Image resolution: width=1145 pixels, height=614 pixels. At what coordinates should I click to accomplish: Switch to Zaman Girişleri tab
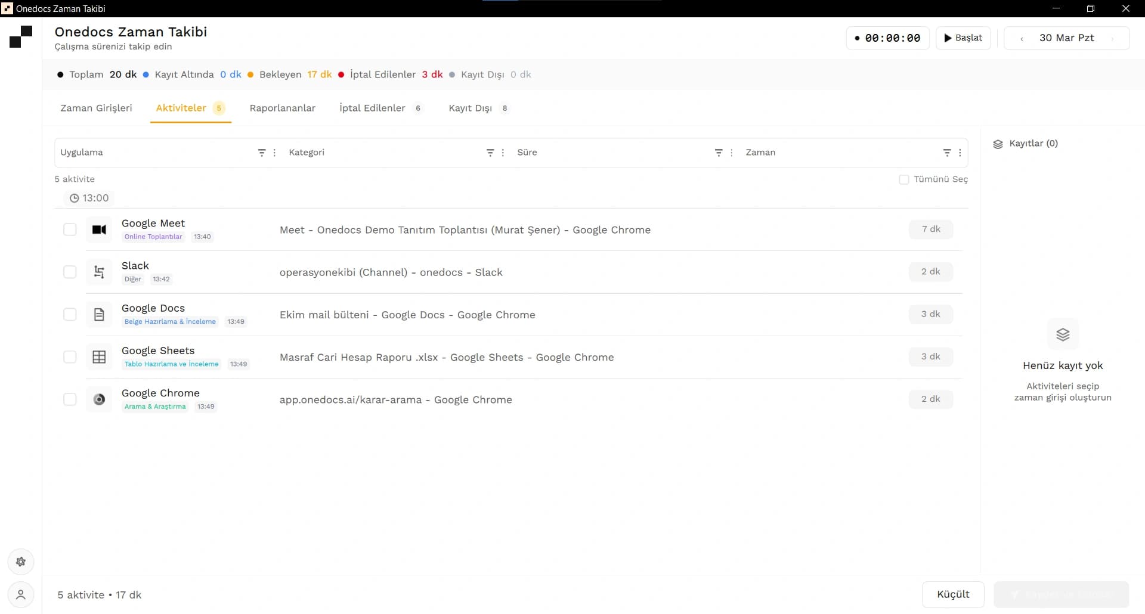point(96,108)
